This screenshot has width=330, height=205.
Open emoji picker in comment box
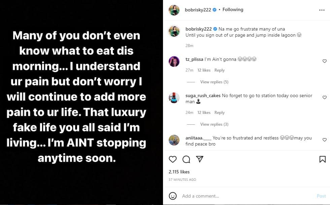tap(173, 196)
